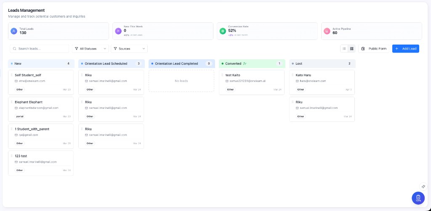Open the All Statuses filter dropdown
The height and width of the screenshot is (211, 431).
[x=90, y=49]
